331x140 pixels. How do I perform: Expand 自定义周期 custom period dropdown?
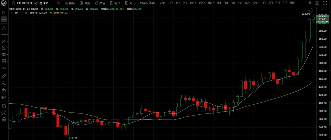[148, 3]
